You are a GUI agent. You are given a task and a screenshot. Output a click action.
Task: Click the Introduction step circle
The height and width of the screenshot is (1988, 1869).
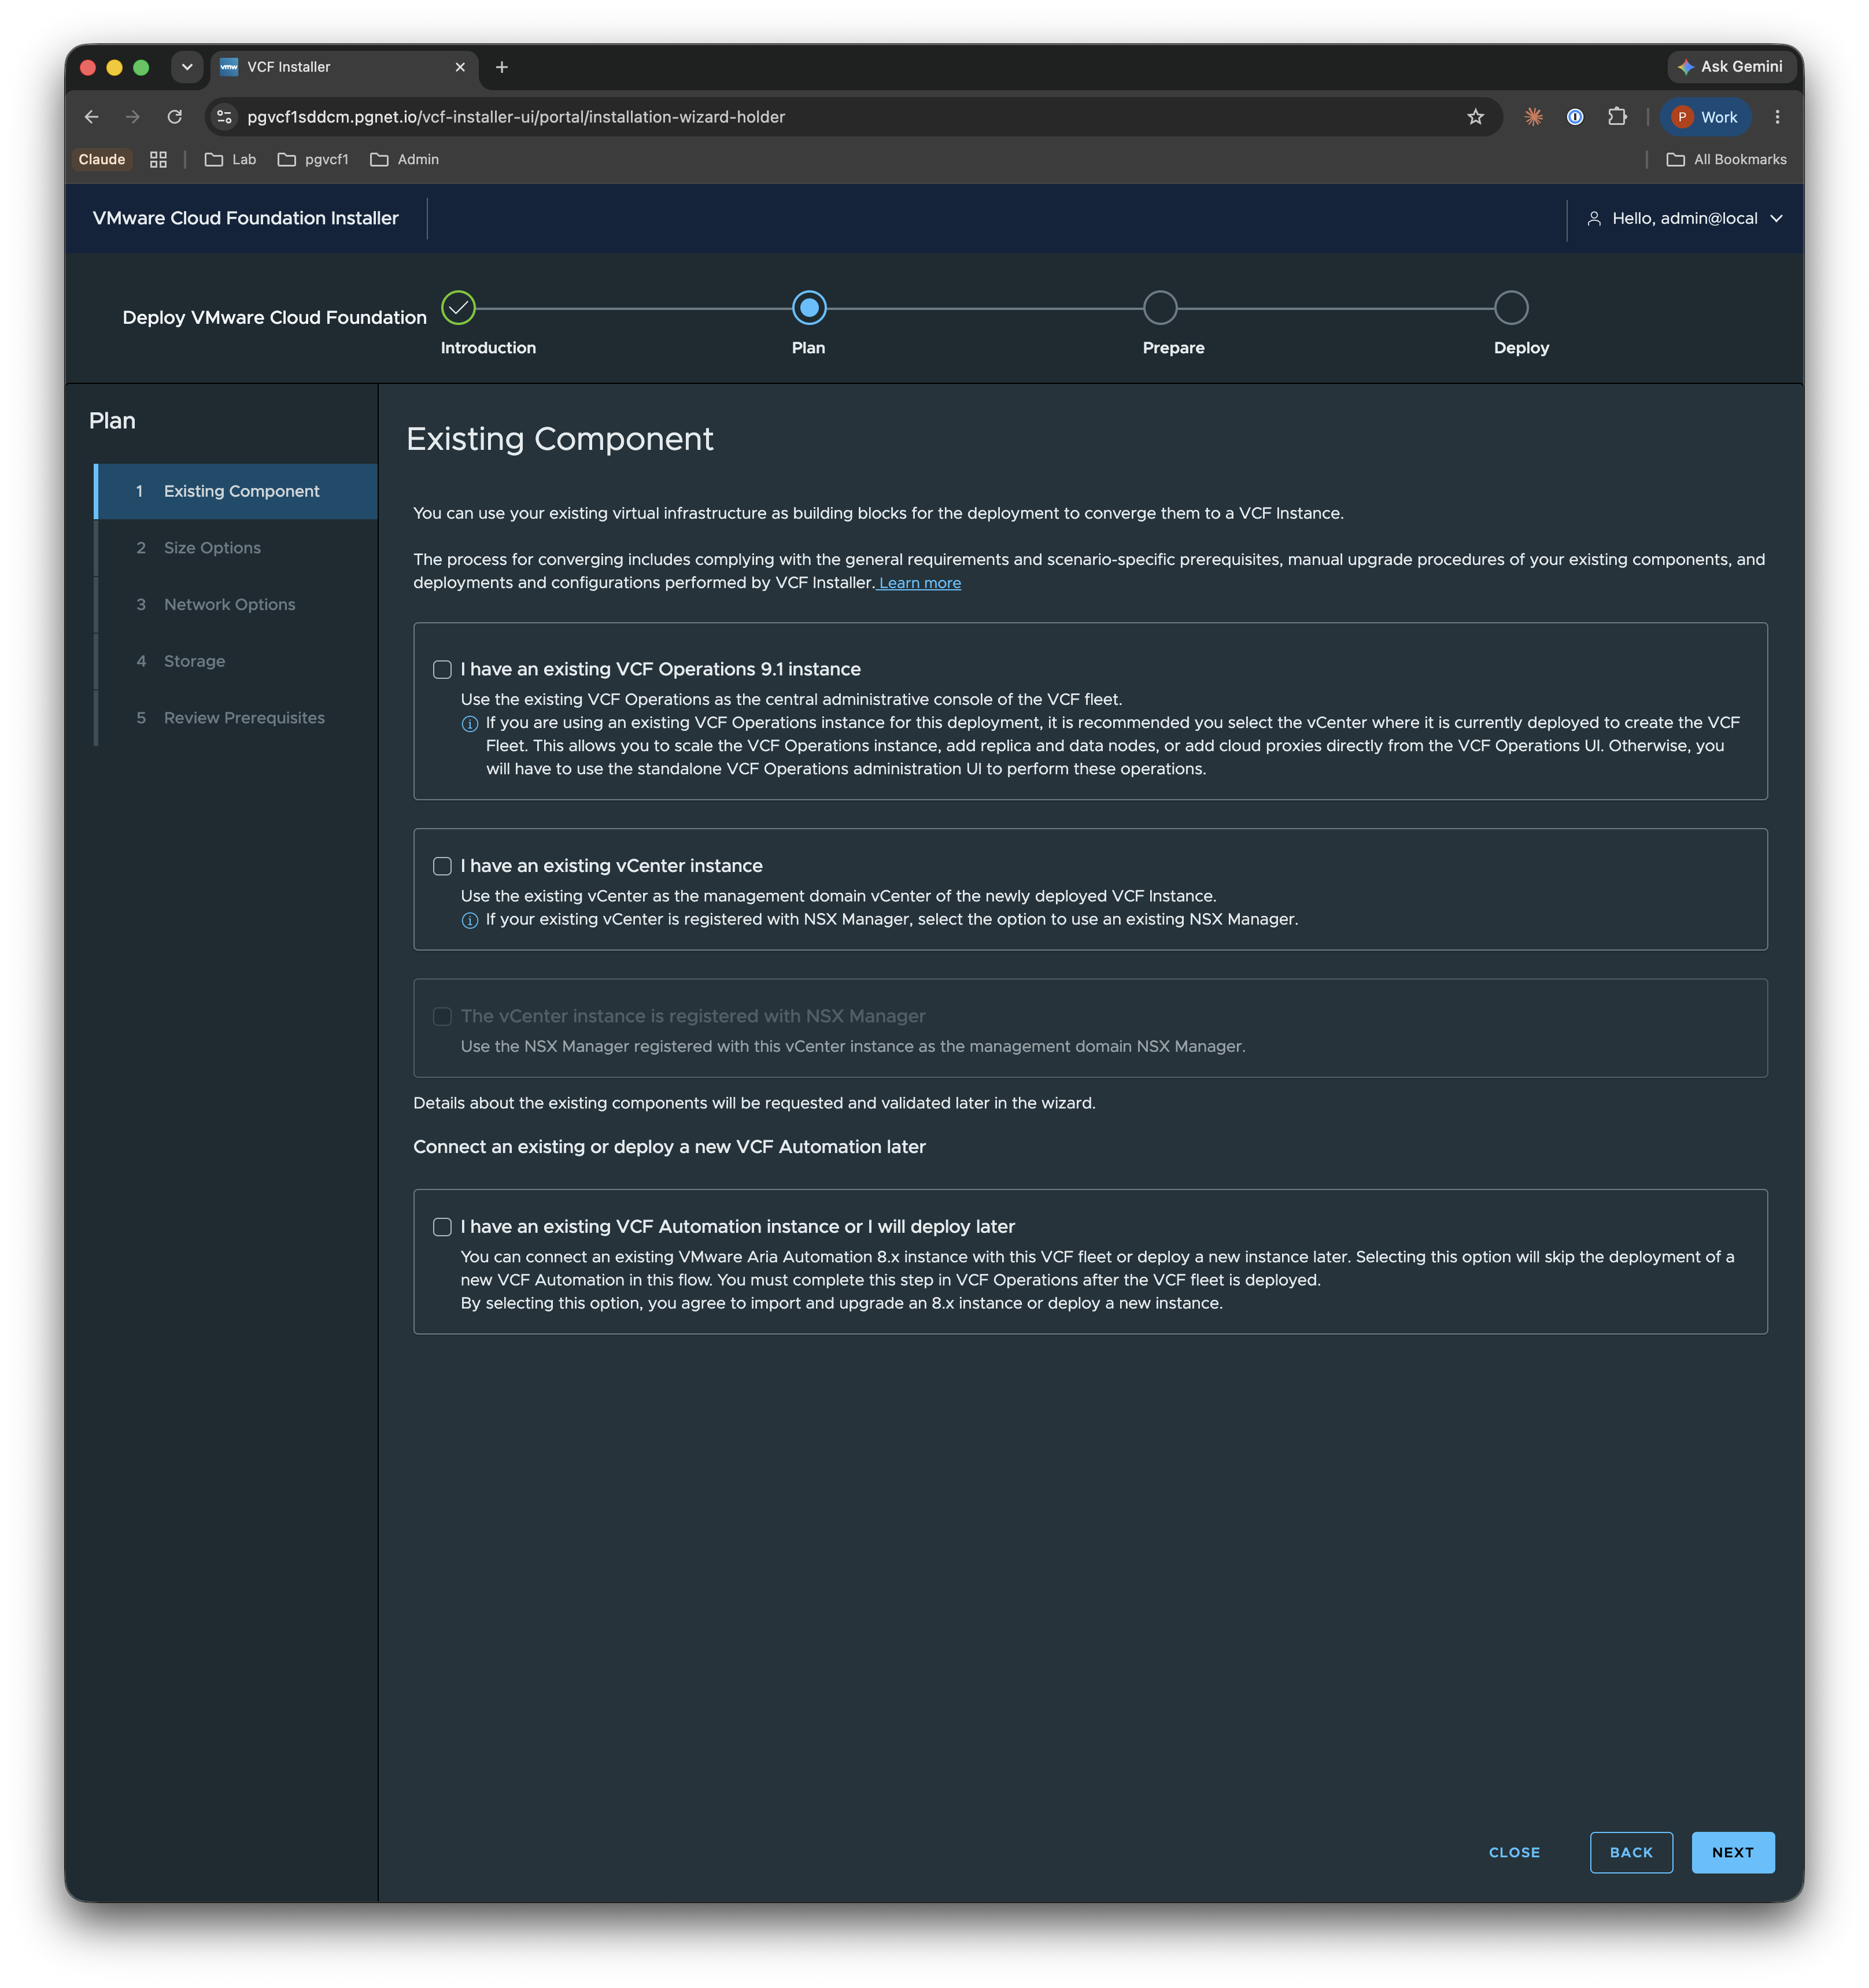pyautogui.click(x=459, y=308)
